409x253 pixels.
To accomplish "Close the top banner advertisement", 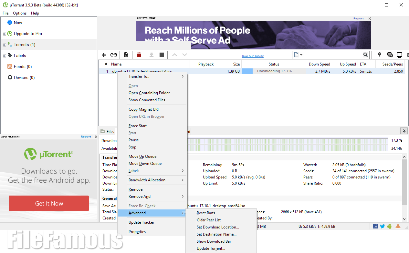I will coord(370,19).
